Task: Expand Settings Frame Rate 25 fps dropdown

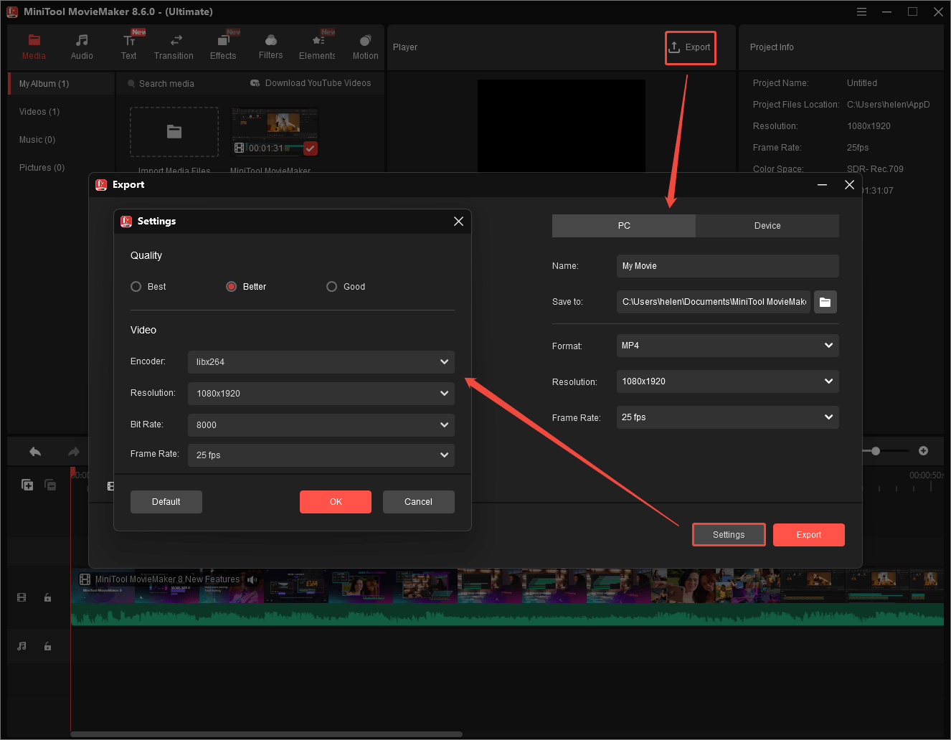Action: pyautogui.click(x=321, y=455)
